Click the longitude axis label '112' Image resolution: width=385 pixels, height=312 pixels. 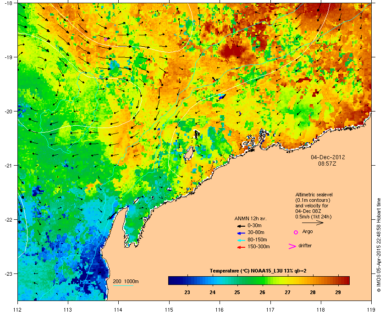coord(18,310)
